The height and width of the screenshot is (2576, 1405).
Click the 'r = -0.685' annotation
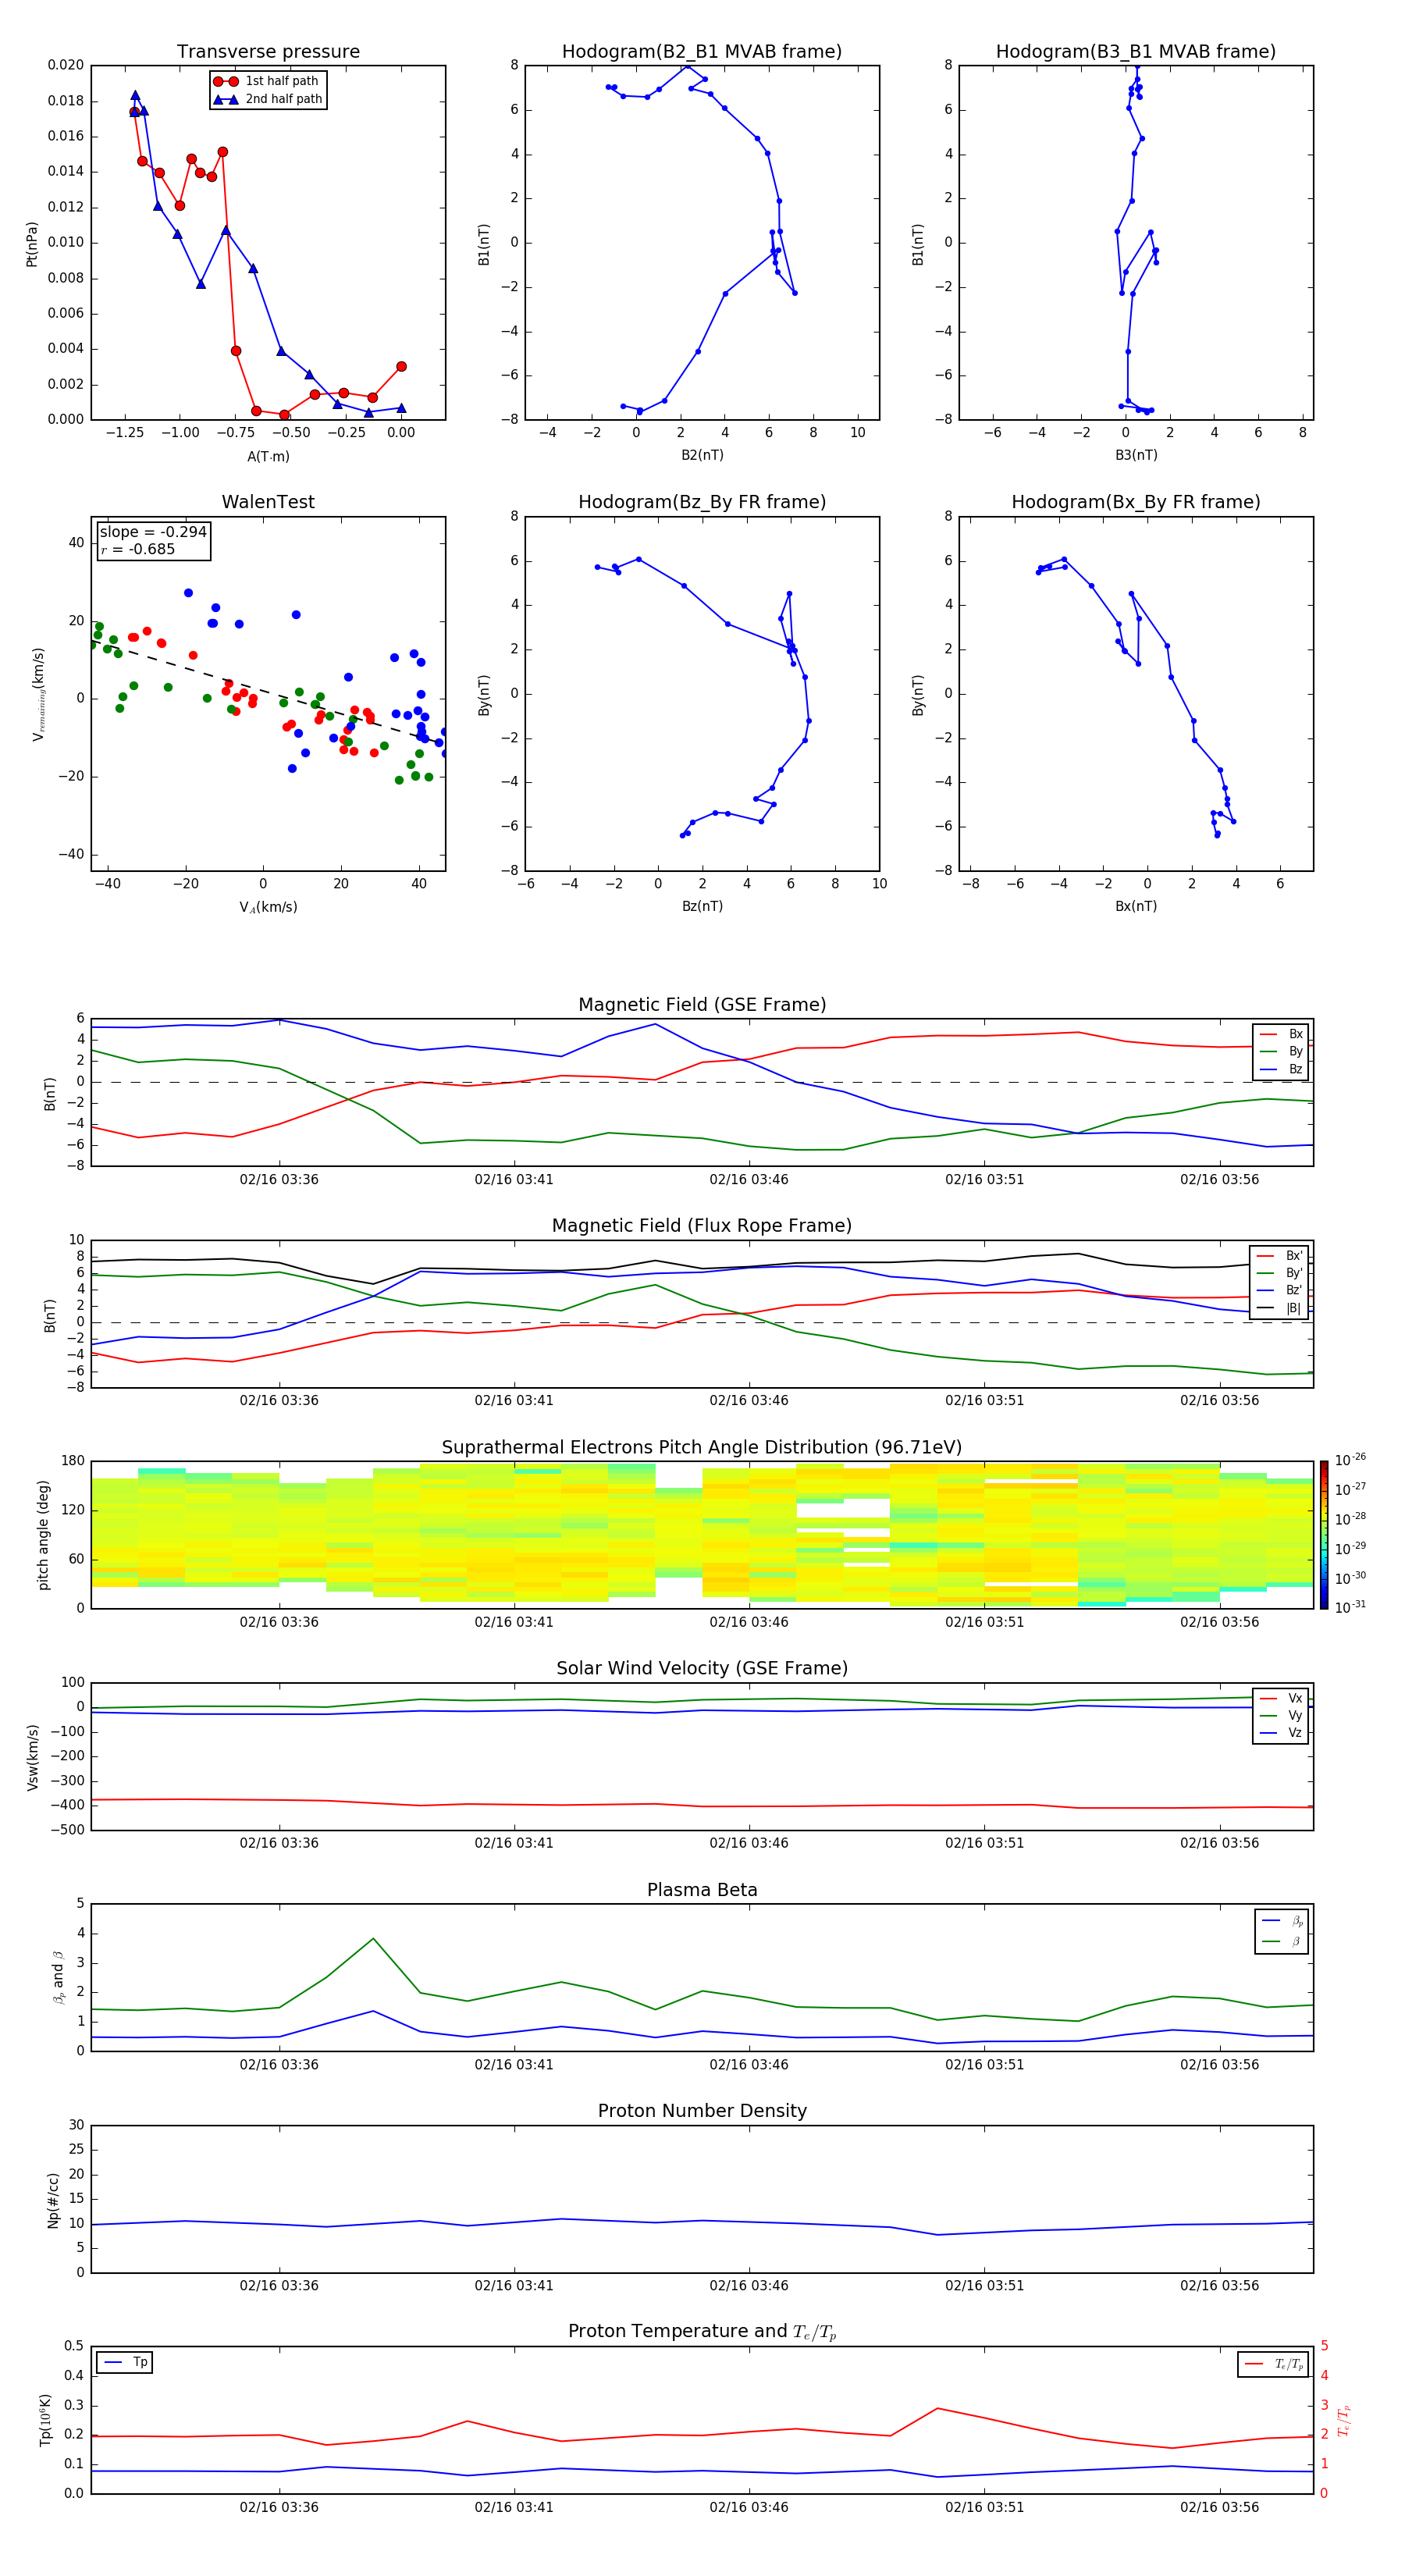click(138, 549)
